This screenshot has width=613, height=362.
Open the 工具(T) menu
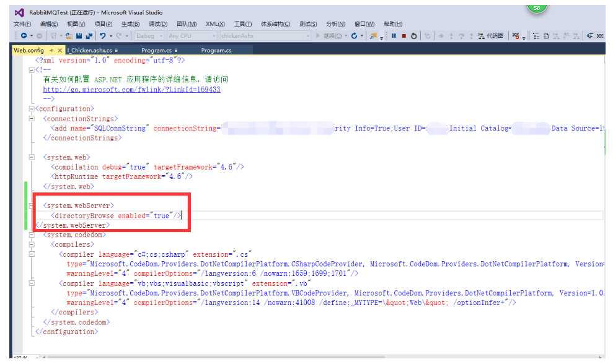(243, 24)
